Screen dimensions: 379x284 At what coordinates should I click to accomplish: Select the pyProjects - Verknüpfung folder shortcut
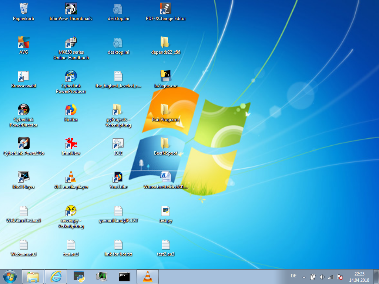(118, 115)
